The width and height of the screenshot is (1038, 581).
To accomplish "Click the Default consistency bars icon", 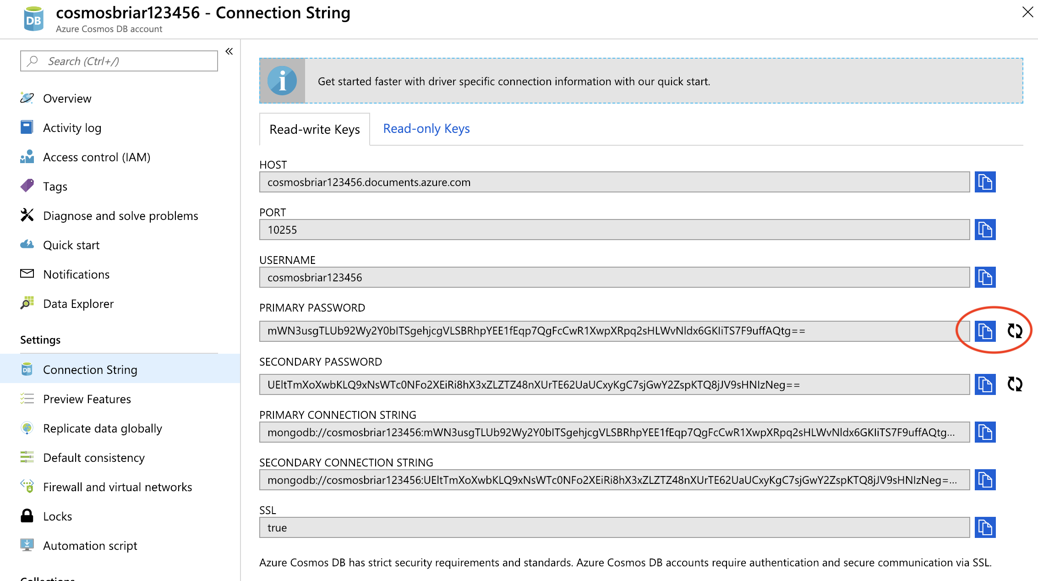I will click(27, 457).
